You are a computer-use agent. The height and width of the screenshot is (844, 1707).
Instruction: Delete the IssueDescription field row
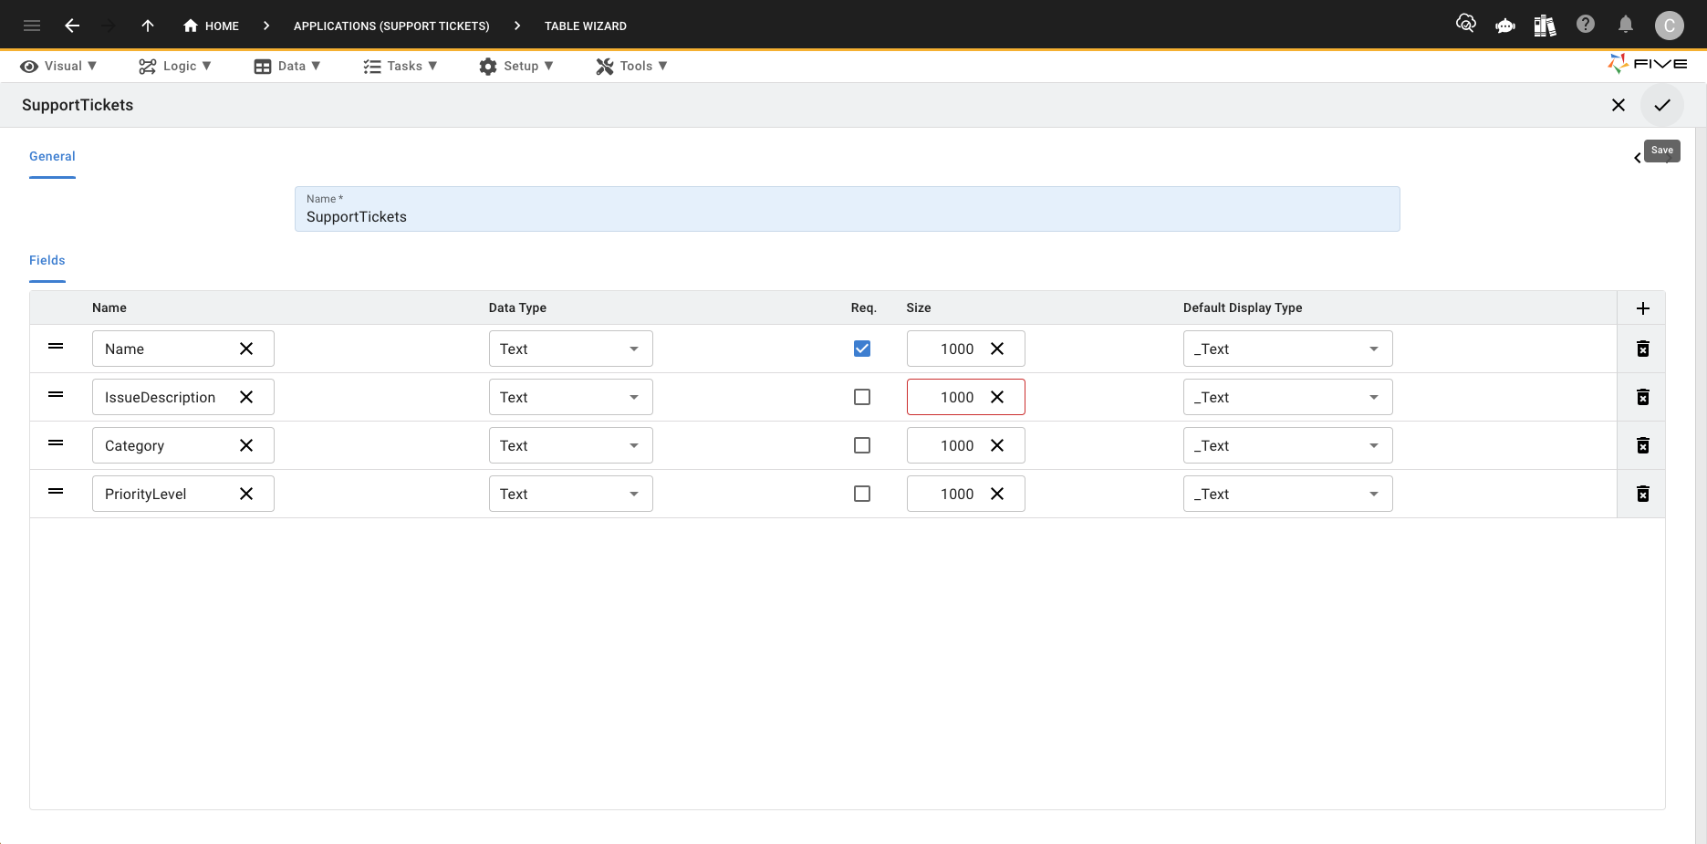(1642, 397)
